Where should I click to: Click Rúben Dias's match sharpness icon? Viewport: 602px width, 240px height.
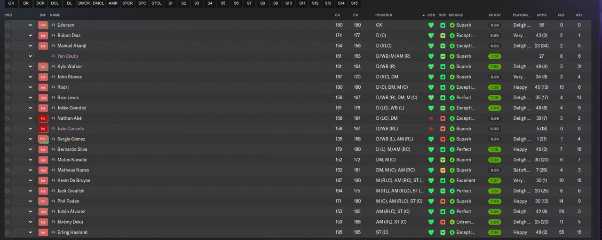point(443,35)
